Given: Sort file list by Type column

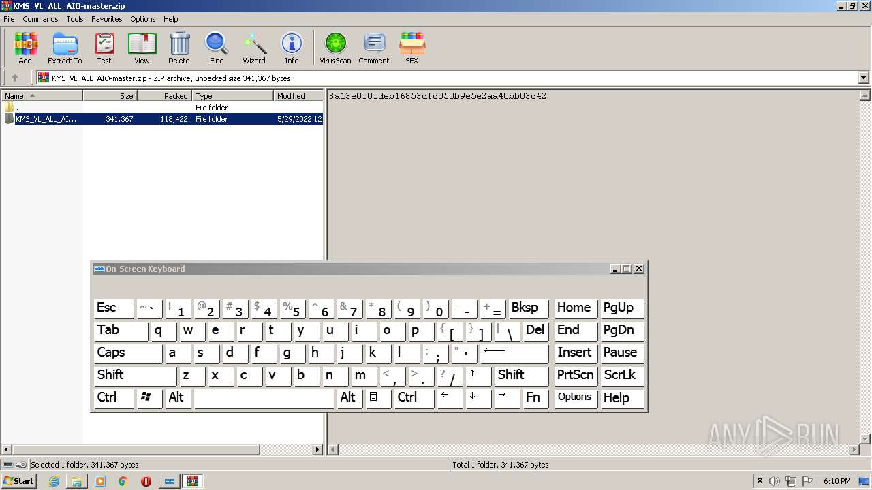Looking at the screenshot, I should point(233,96).
